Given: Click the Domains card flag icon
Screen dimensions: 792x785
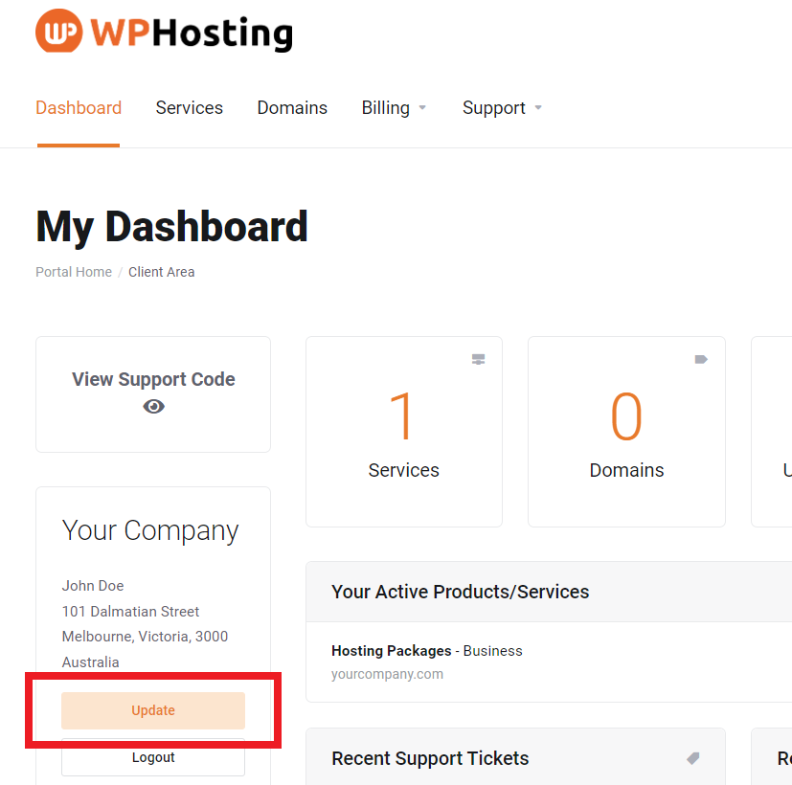Looking at the screenshot, I should (700, 359).
